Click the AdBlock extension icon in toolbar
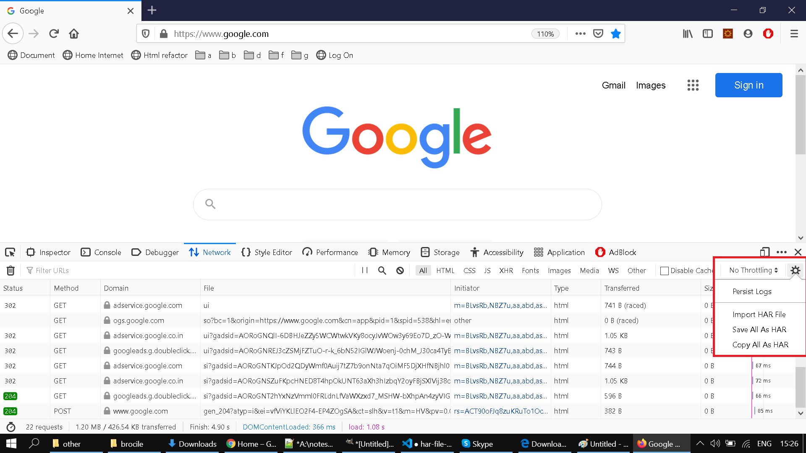 (x=768, y=34)
